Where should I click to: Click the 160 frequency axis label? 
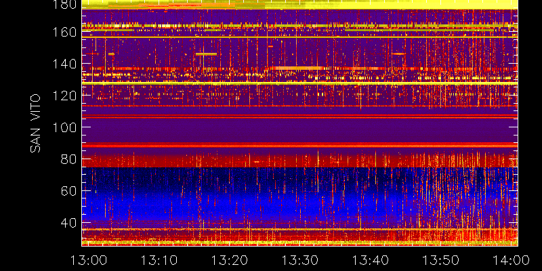[x=64, y=32]
